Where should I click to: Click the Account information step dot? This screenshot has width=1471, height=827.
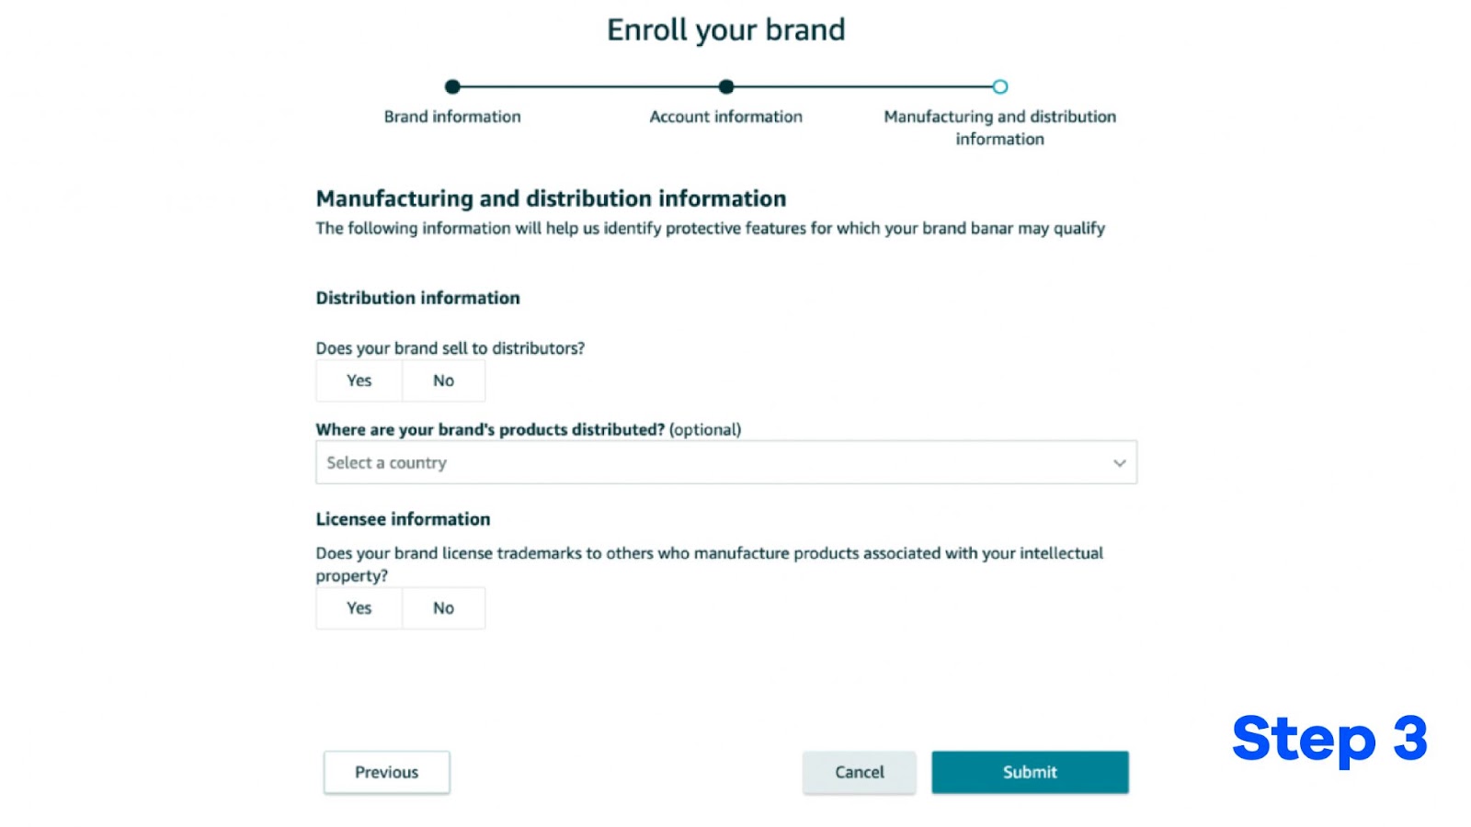coord(726,86)
